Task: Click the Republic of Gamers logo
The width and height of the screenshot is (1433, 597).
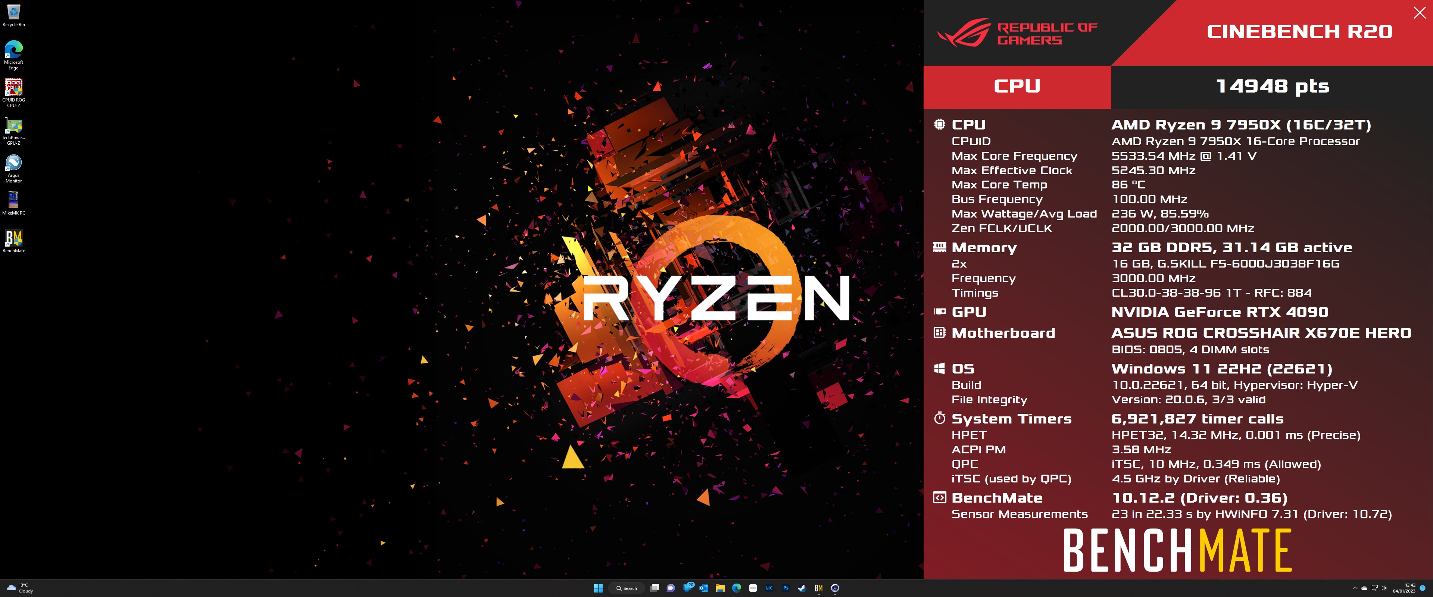Action: 1017,33
